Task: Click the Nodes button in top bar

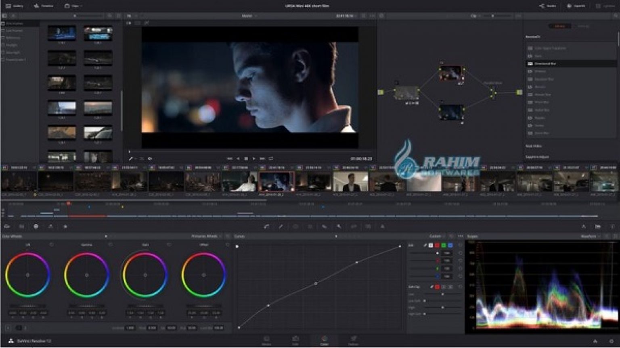Action: (x=547, y=6)
